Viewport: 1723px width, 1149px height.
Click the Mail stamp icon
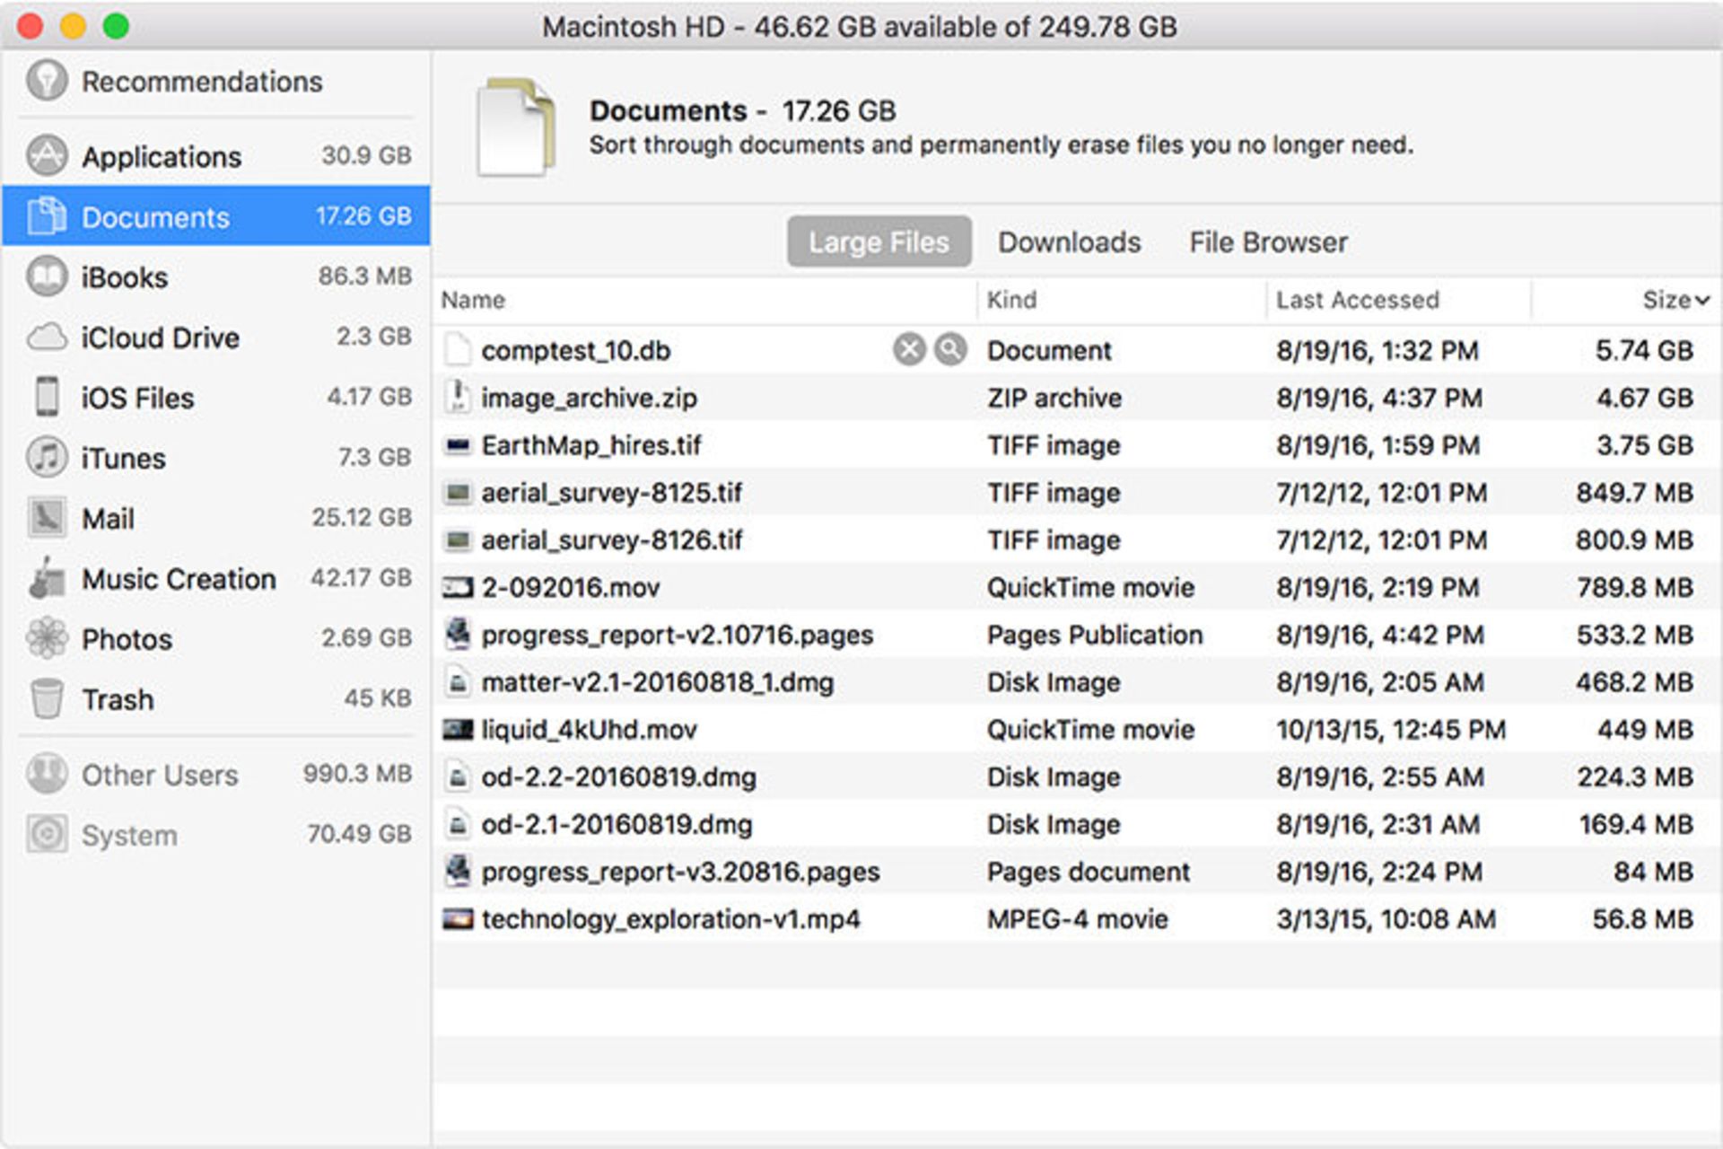(47, 518)
